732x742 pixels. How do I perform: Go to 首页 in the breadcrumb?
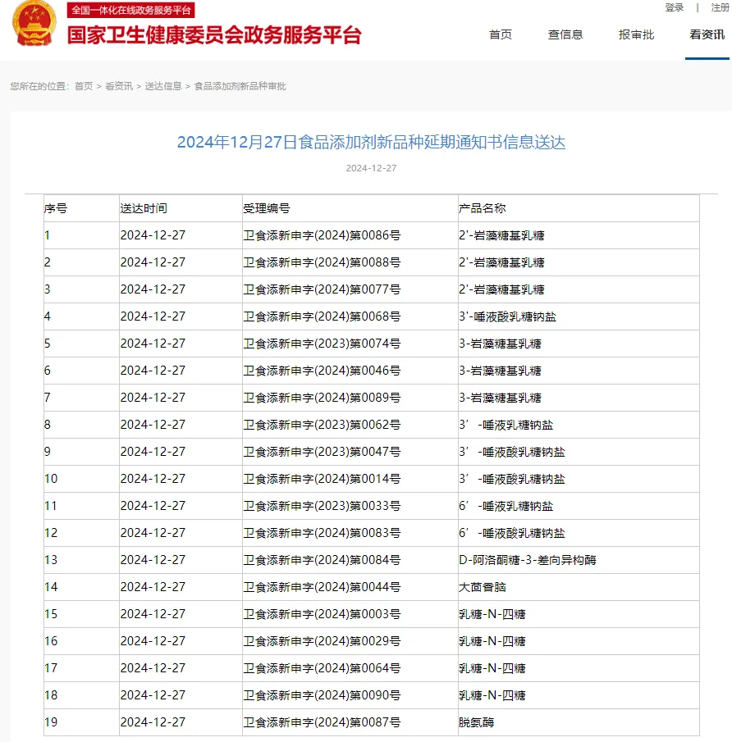pyautogui.click(x=84, y=86)
